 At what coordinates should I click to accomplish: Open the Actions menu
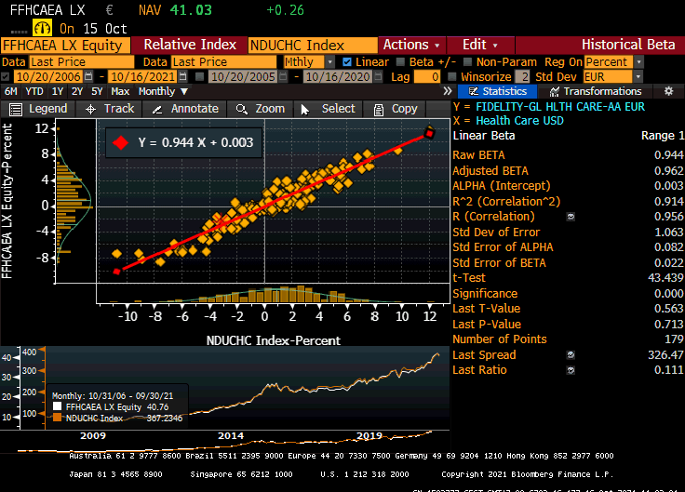point(410,45)
